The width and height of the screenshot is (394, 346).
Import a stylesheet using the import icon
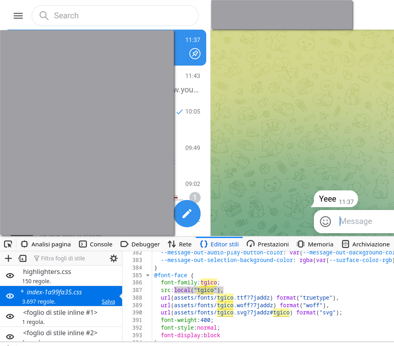(22, 258)
